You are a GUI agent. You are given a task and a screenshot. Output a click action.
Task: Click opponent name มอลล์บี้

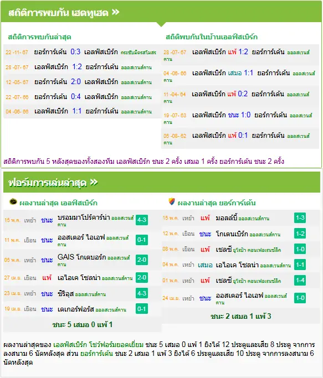[x=227, y=218]
